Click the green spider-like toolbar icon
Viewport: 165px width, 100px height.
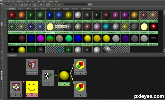[59, 5]
